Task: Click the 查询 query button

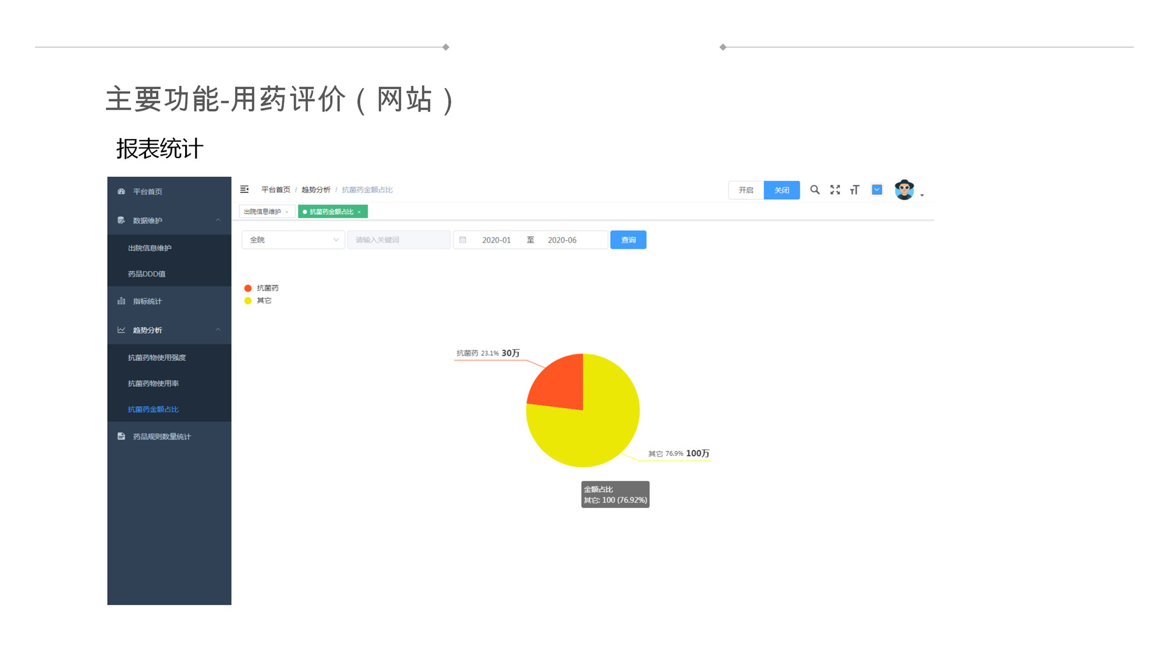Action: [628, 240]
